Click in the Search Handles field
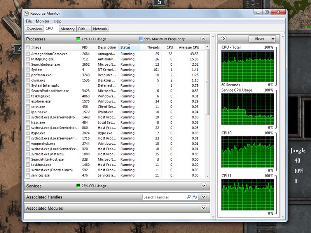The height and width of the screenshot is (233, 311). pyautogui.click(x=164, y=197)
